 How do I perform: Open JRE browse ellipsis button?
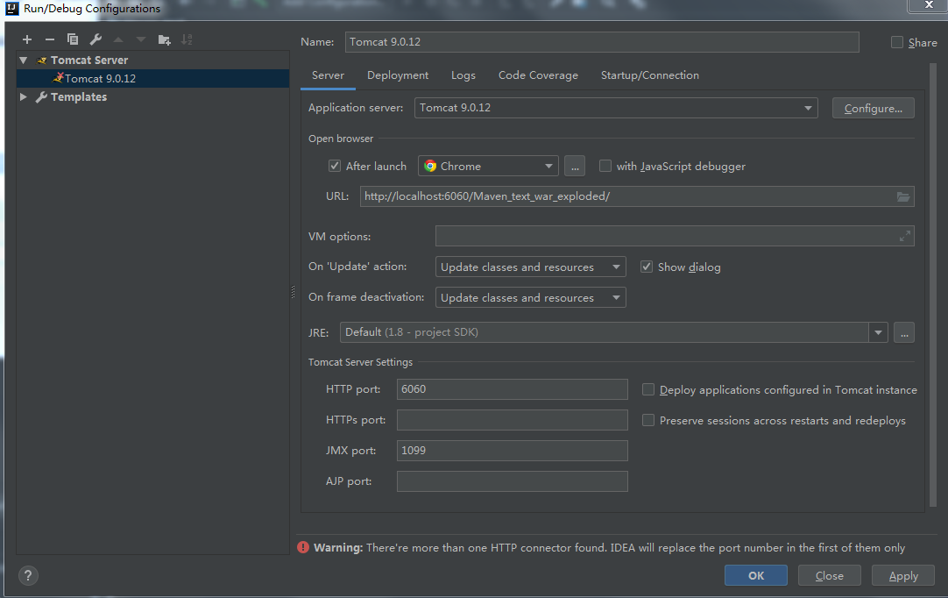[x=904, y=332]
